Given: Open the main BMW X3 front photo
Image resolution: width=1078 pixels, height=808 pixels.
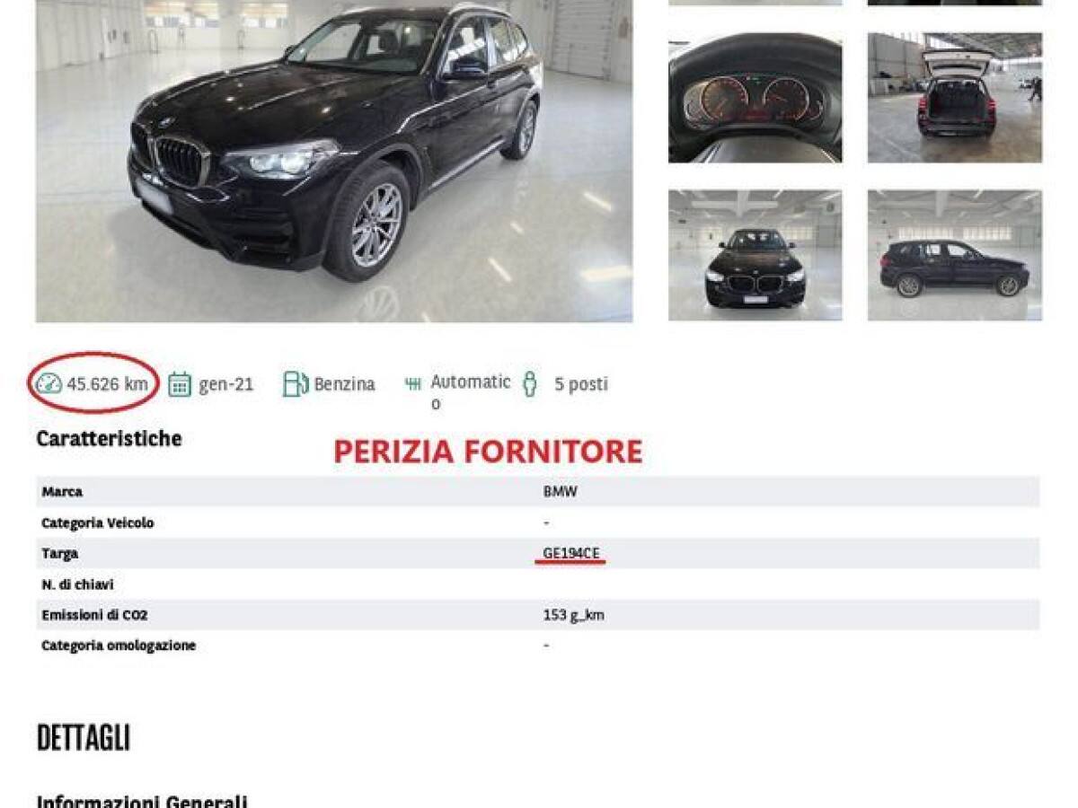Looking at the screenshot, I should point(334,161).
